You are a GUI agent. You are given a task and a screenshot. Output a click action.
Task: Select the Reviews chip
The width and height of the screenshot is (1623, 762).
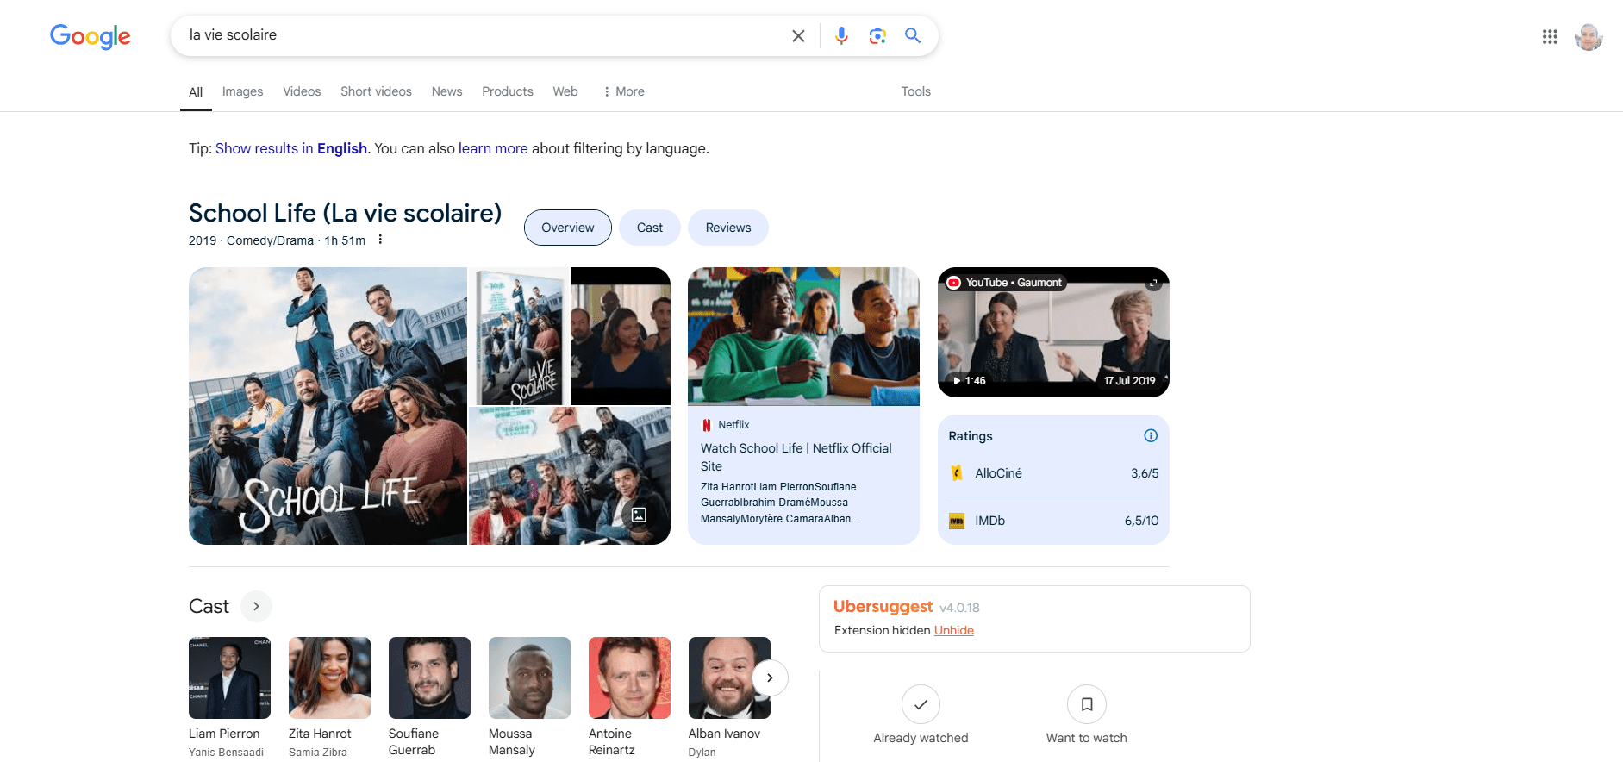[x=727, y=228]
